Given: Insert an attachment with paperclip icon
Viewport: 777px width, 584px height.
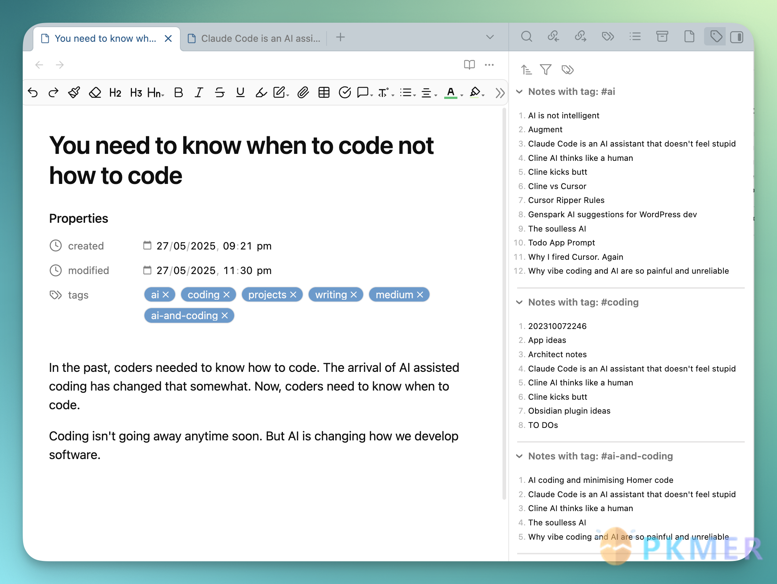Looking at the screenshot, I should 303,93.
